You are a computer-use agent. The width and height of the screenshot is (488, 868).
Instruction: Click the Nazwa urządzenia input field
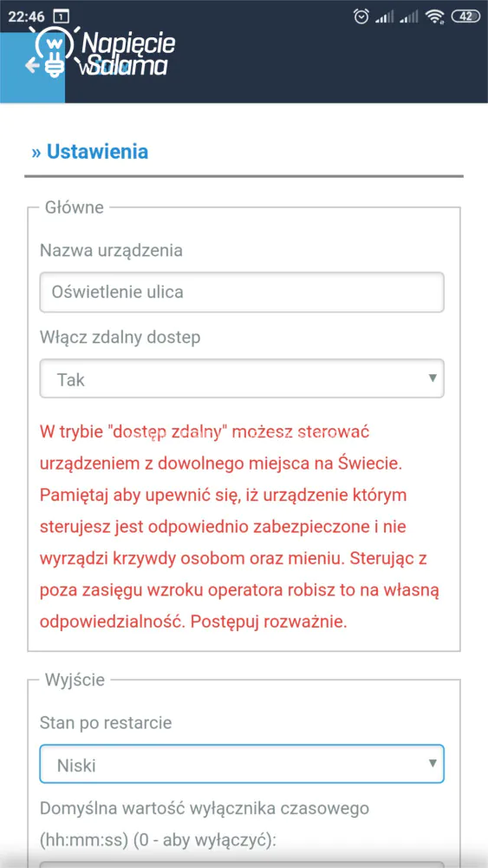pyautogui.click(x=242, y=292)
